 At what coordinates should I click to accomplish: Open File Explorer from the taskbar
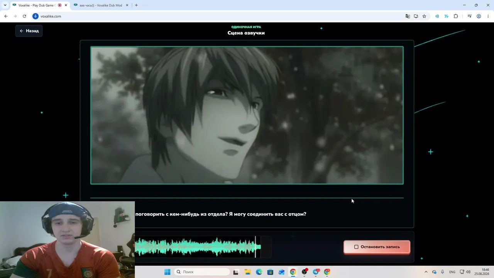coord(248,272)
